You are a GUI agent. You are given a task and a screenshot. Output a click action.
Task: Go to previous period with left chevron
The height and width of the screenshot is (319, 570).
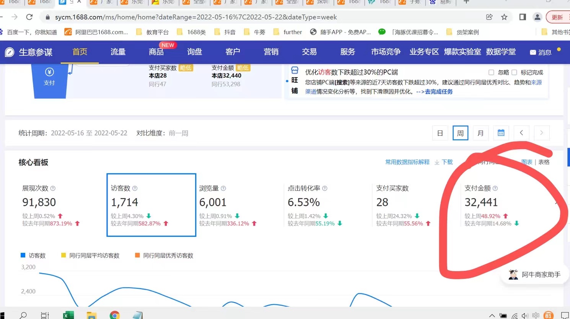[x=521, y=133]
